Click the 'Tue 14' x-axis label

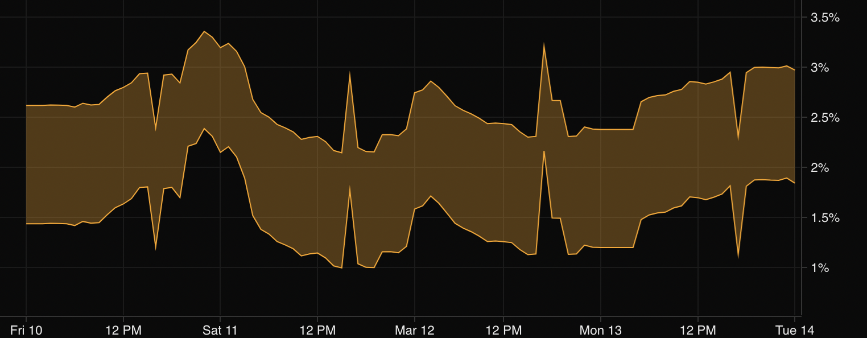795,329
